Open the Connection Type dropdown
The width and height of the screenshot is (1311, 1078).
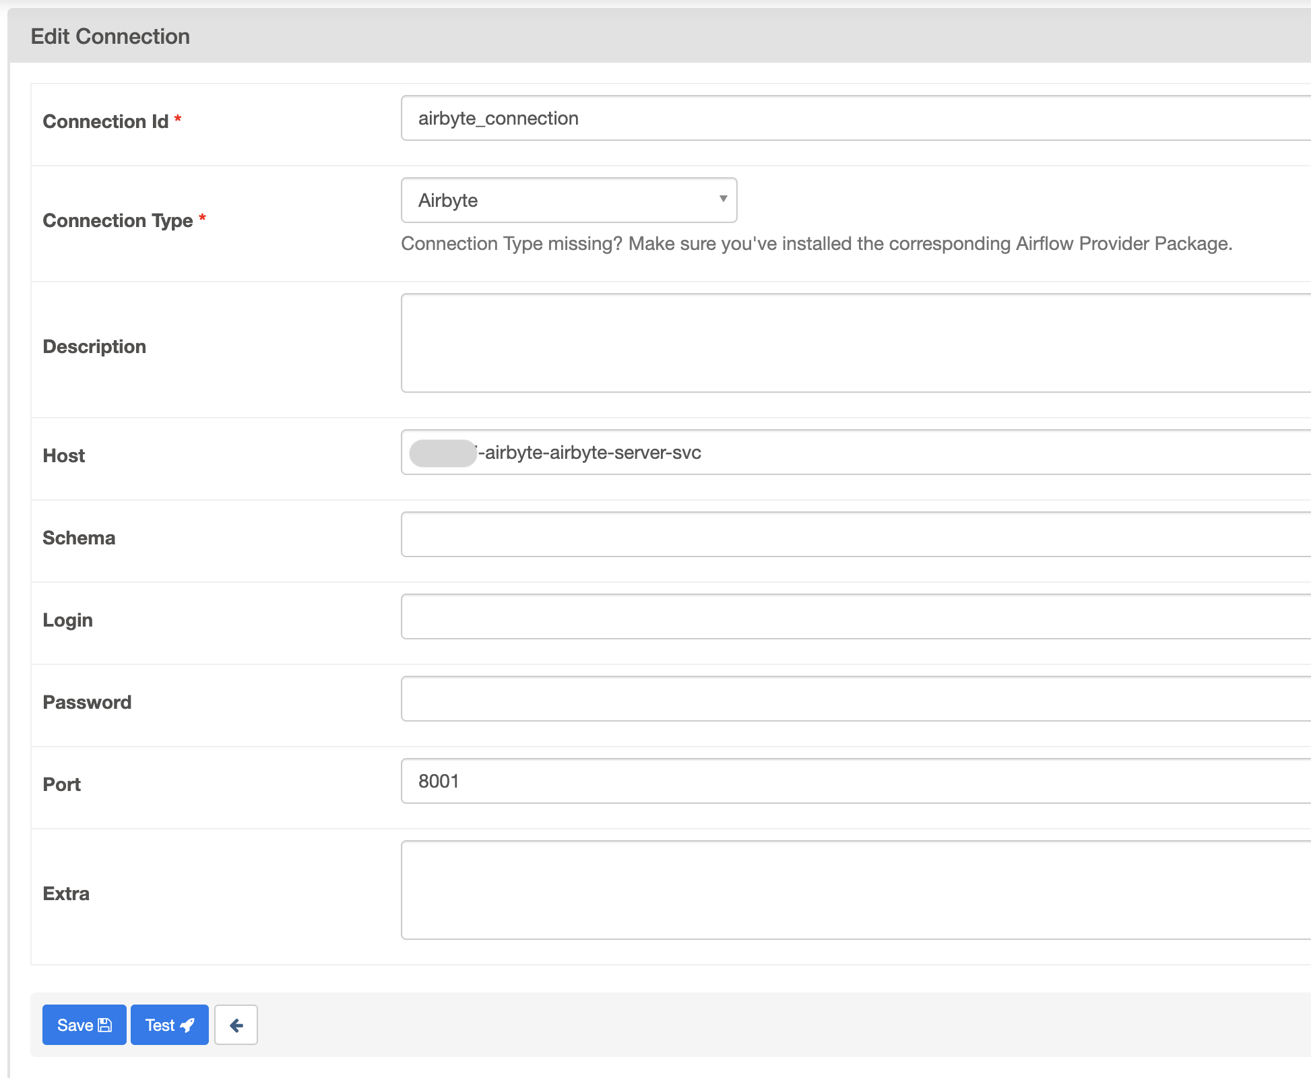point(569,200)
